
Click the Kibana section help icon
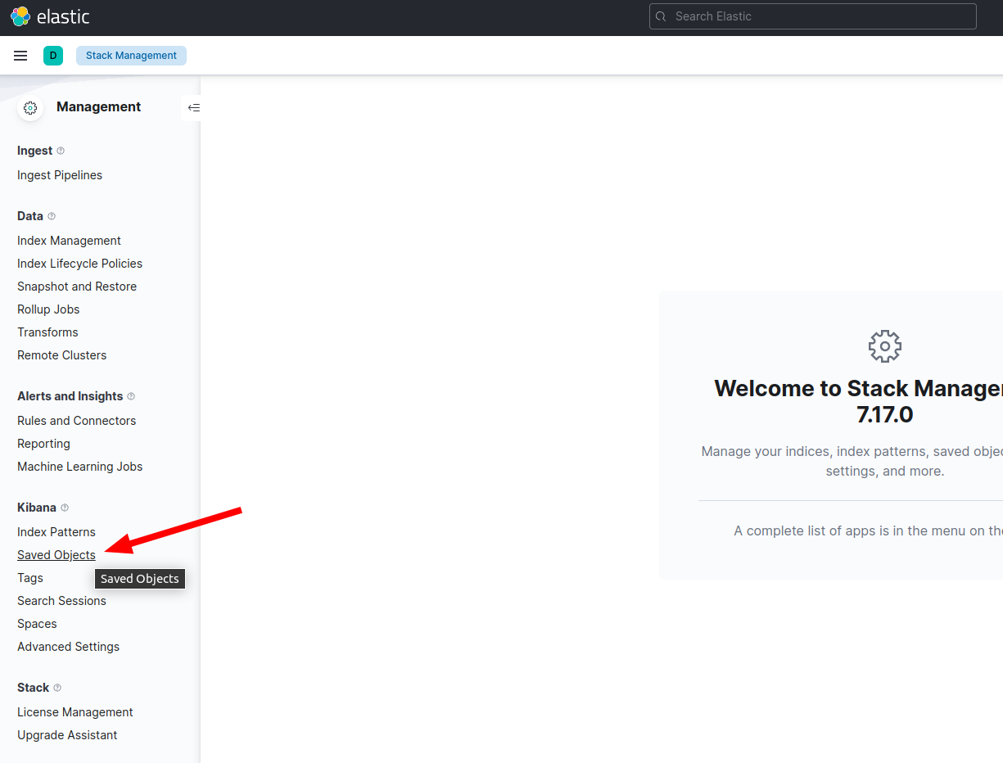click(65, 508)
